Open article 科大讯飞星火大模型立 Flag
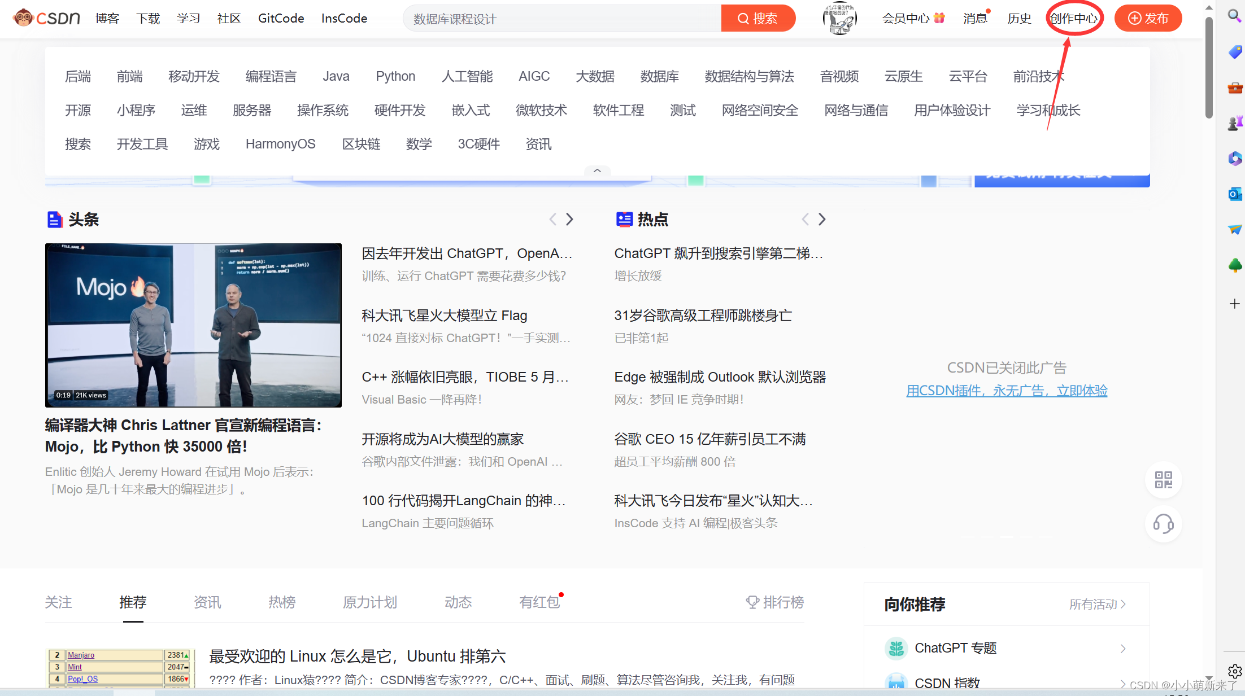The height and width of the screenshot is (696, 1245). pyautogui.click(x=445, y=316)
